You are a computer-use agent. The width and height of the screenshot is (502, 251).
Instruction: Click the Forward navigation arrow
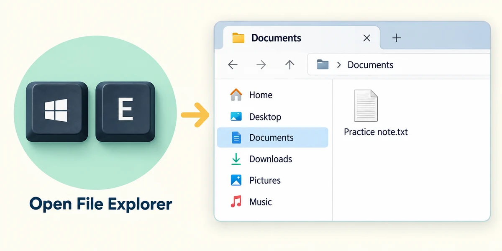point(261,64)
